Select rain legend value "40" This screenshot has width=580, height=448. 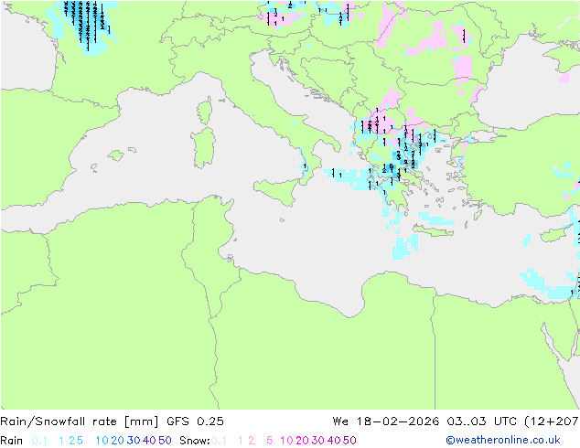pyautogui.click(x=149, y=441)
